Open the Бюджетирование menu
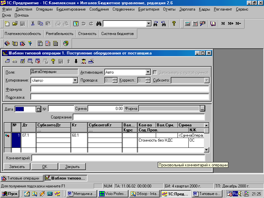The width and height of the screenshot is (264, 198). 71,9
